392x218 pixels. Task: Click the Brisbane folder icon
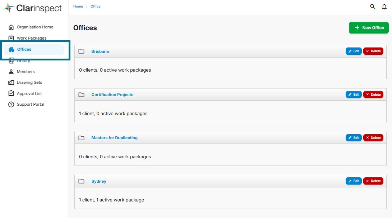pos(81,51)
